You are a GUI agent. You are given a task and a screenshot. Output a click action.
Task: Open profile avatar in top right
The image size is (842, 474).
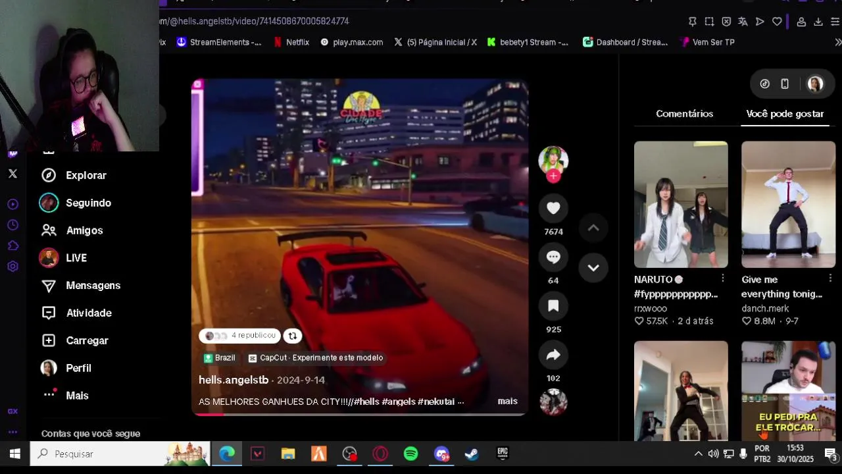click(x=815, y=84)
